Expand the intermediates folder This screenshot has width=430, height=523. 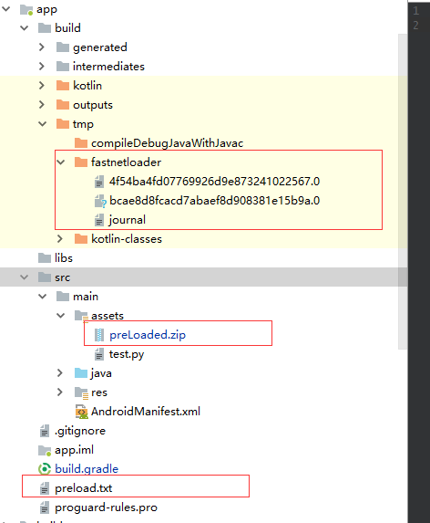(42, 66)
